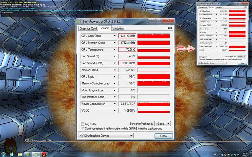This screenshot has height=157, width=252.
Task: Switch to FurMark via its taskbar icon
Action: pyautogui.click(x=44, y=155)
